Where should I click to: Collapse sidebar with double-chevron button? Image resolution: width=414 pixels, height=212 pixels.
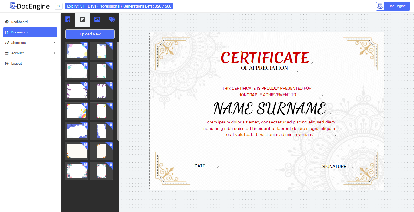click(59, 6)
